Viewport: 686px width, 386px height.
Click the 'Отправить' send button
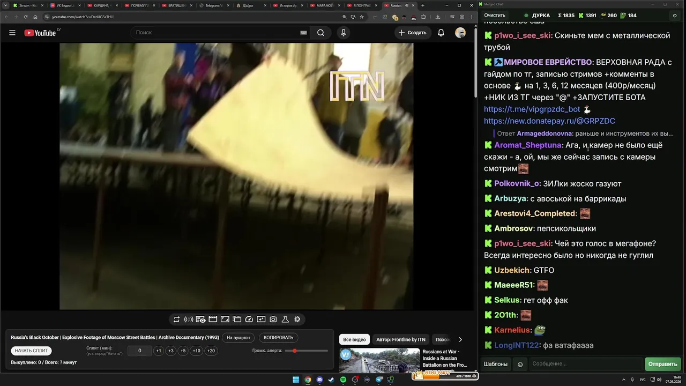[662, 364]
